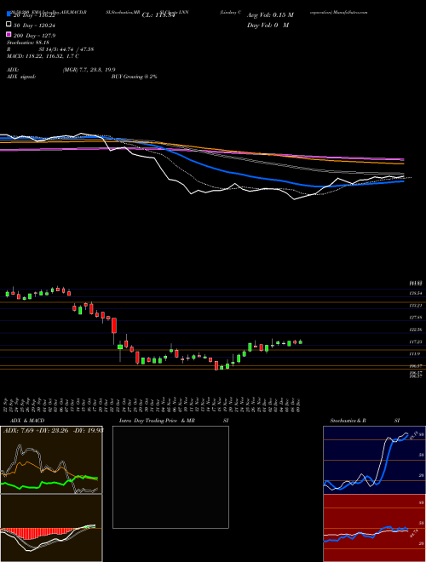Open the ADX indicator chart panel

51,460
